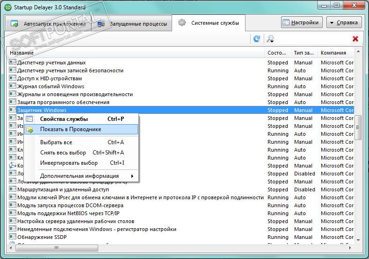Screen dimensions: 369x259
Task: Click the gear icon on Системные службы tab
Action: 181,22
